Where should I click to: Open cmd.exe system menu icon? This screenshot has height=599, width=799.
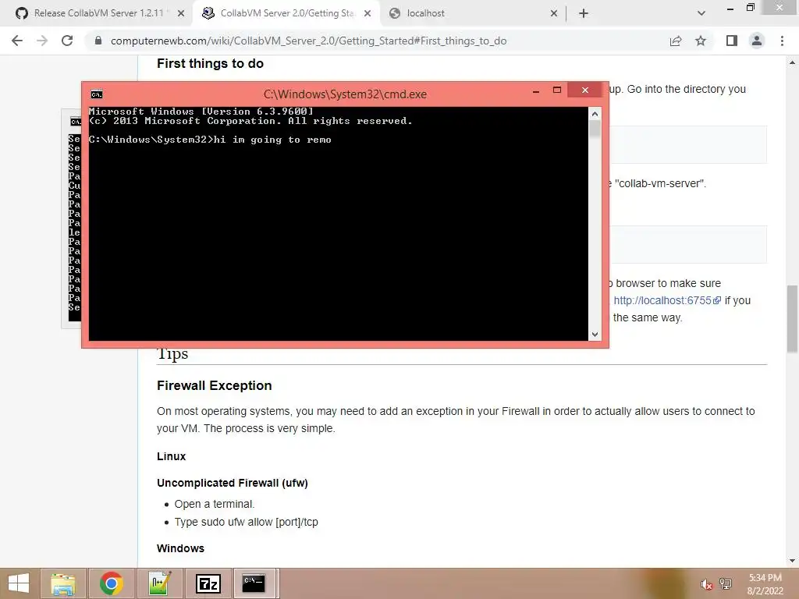pos(97,94)
